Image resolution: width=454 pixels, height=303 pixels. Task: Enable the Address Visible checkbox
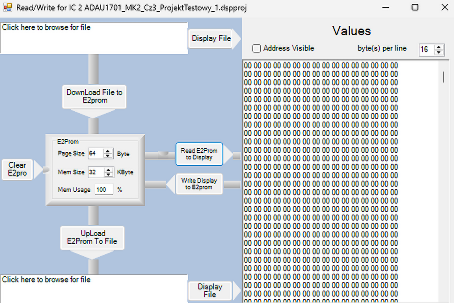(256, 48)
